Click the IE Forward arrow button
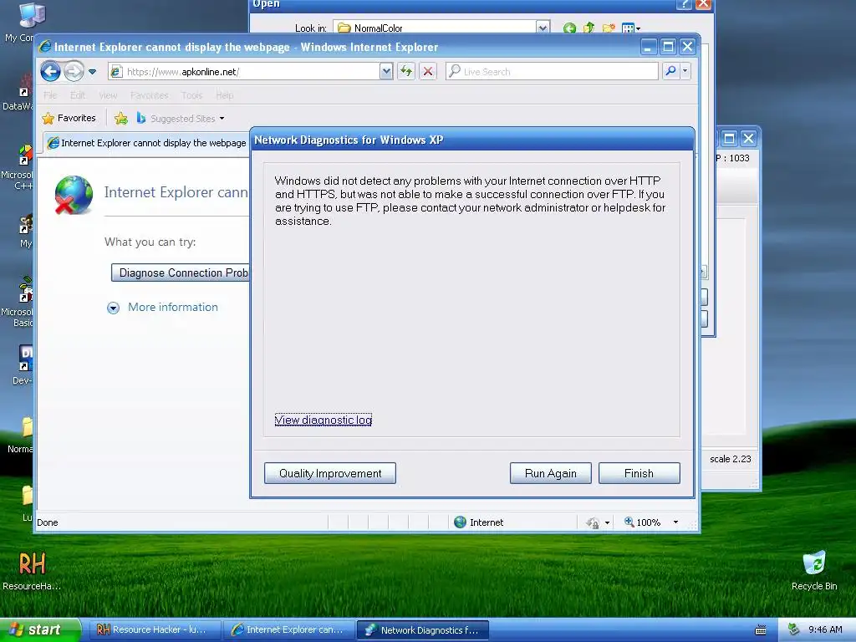856x642 pixels. tap(74, 71)
